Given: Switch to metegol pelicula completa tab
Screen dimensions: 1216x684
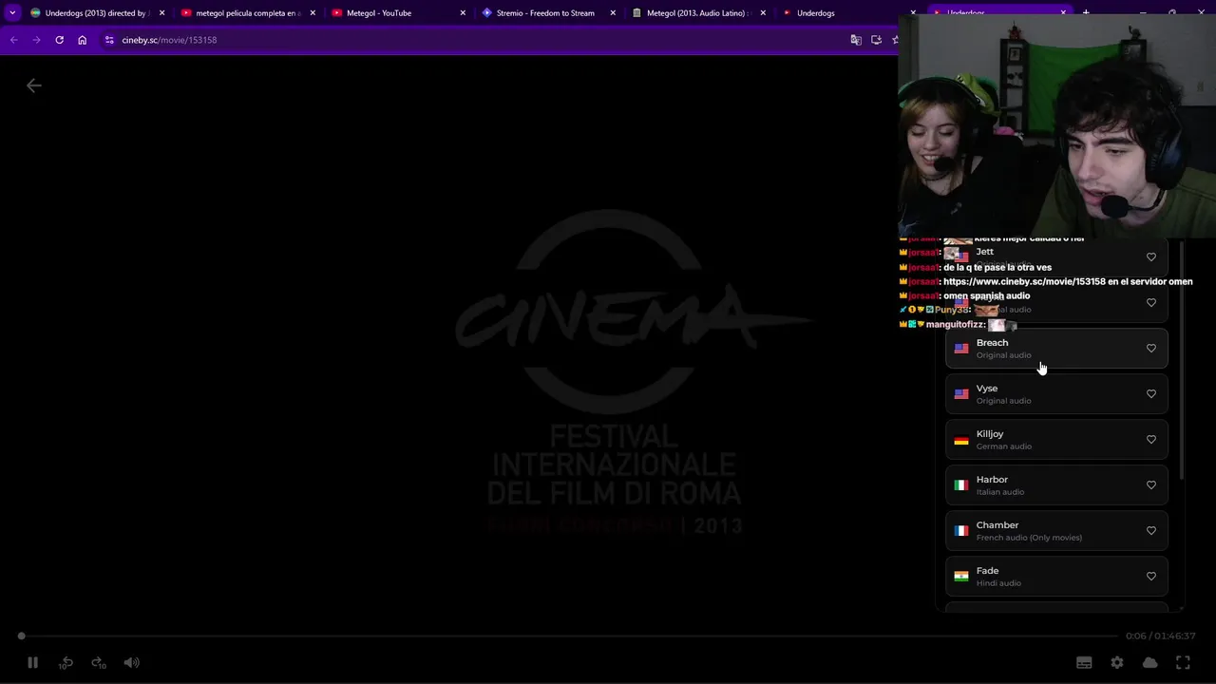Looking at the screenshot, I should (247, 13).
